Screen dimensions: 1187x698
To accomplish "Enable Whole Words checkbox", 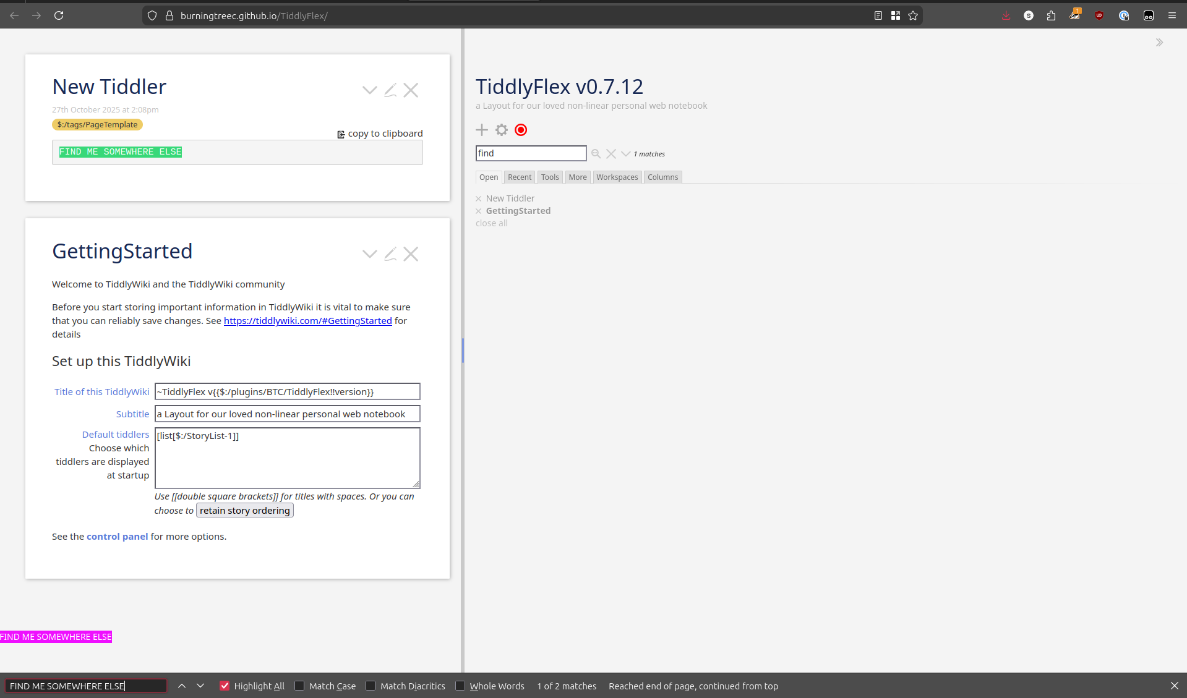I will click(x=460, y=686).
